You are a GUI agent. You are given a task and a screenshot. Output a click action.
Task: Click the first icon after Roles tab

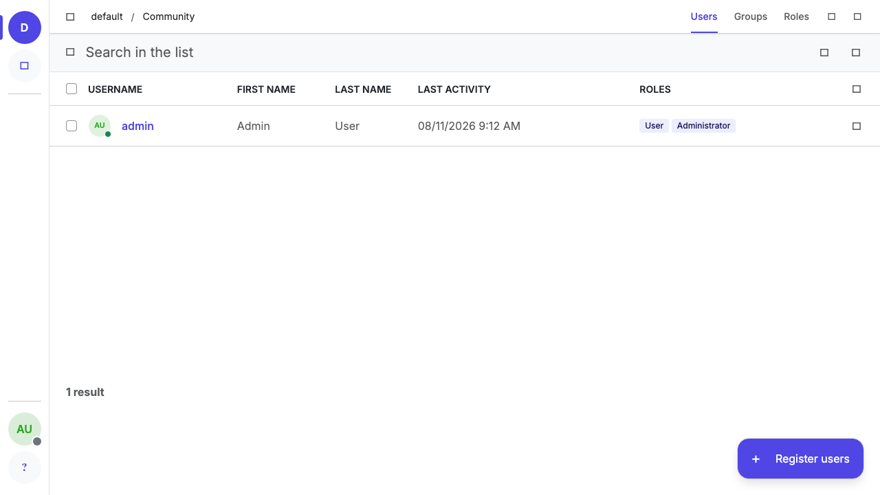pos(832,16)
